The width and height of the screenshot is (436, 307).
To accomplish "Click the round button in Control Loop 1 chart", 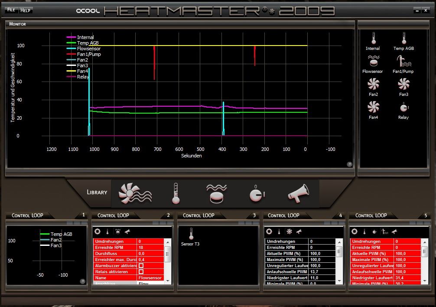I will point(82,281).
